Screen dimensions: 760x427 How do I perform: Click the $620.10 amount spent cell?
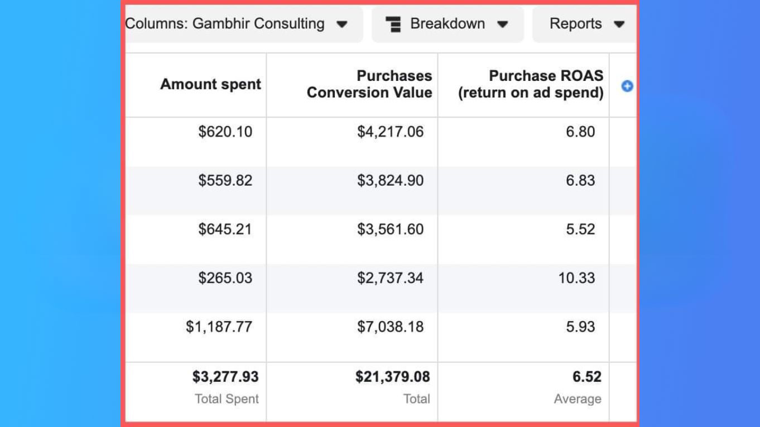tap(225, 132)
